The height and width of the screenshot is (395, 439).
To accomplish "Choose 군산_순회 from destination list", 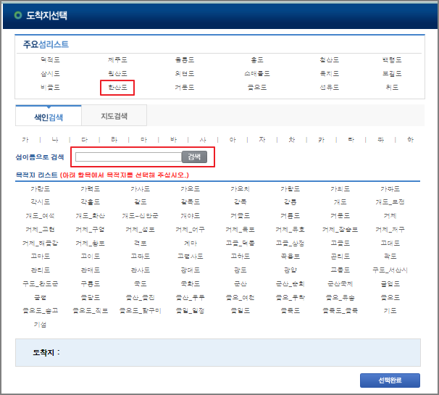I will click(x=290, y=284).
